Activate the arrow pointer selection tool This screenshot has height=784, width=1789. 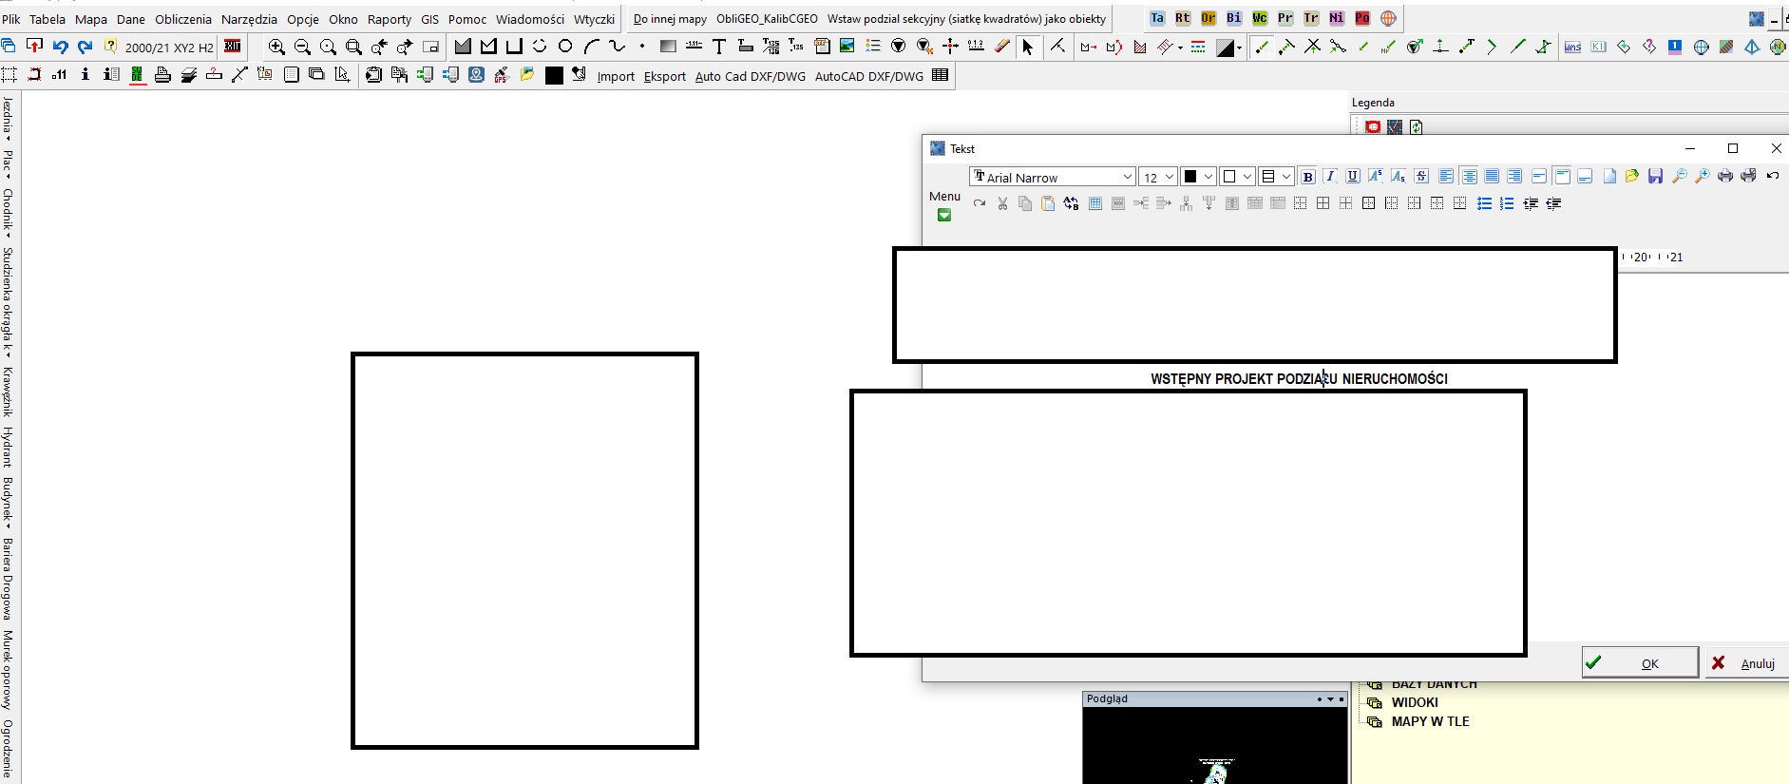pos(1027,47)
